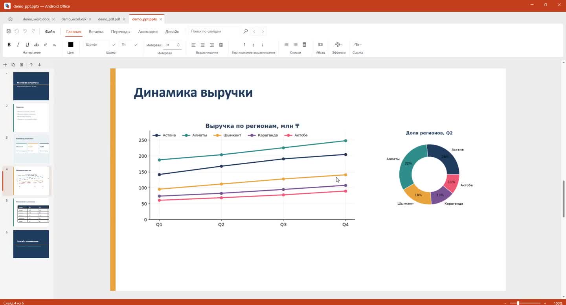Toggle Underline formatting
Viewport: 566px width, 305px height.
pos(27,45)
